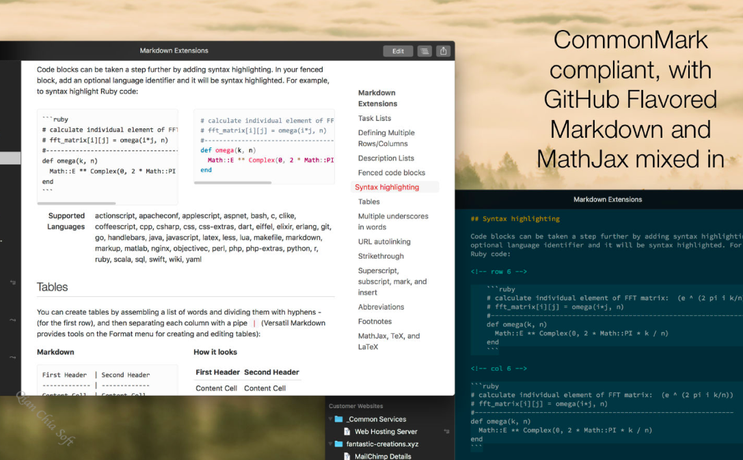Click the 'First Header' rendered table heading

click(x=217, y=372)
